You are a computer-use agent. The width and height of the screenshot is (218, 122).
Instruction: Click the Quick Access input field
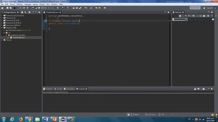pos(195,8)
